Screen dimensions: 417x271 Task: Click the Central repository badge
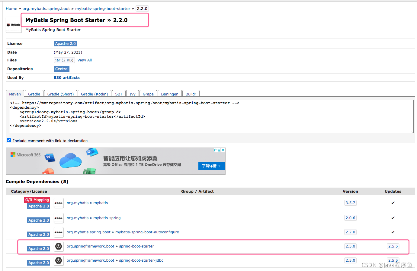point(62,69)
